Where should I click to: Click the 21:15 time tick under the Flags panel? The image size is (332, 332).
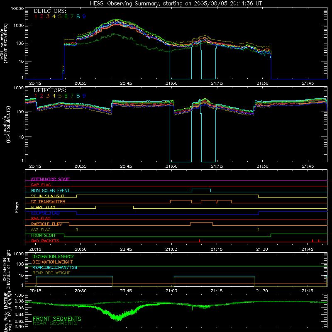(x=217, y=249)
